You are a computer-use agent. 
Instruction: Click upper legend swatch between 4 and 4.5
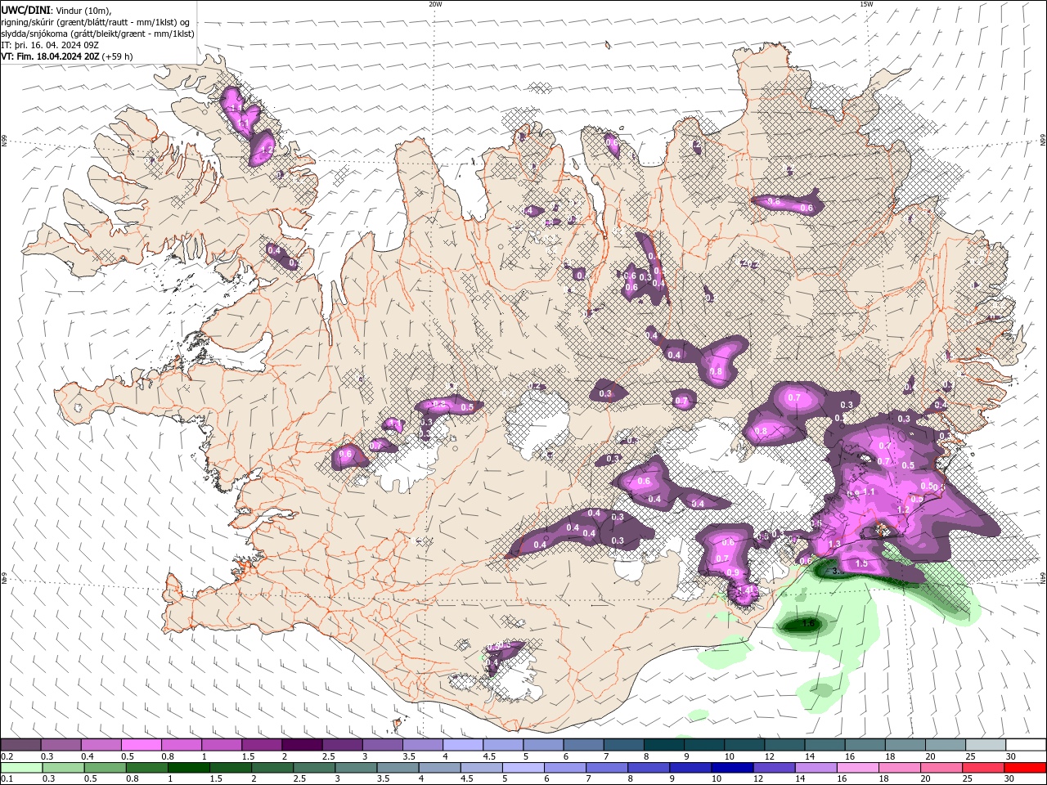coord(462,745)
